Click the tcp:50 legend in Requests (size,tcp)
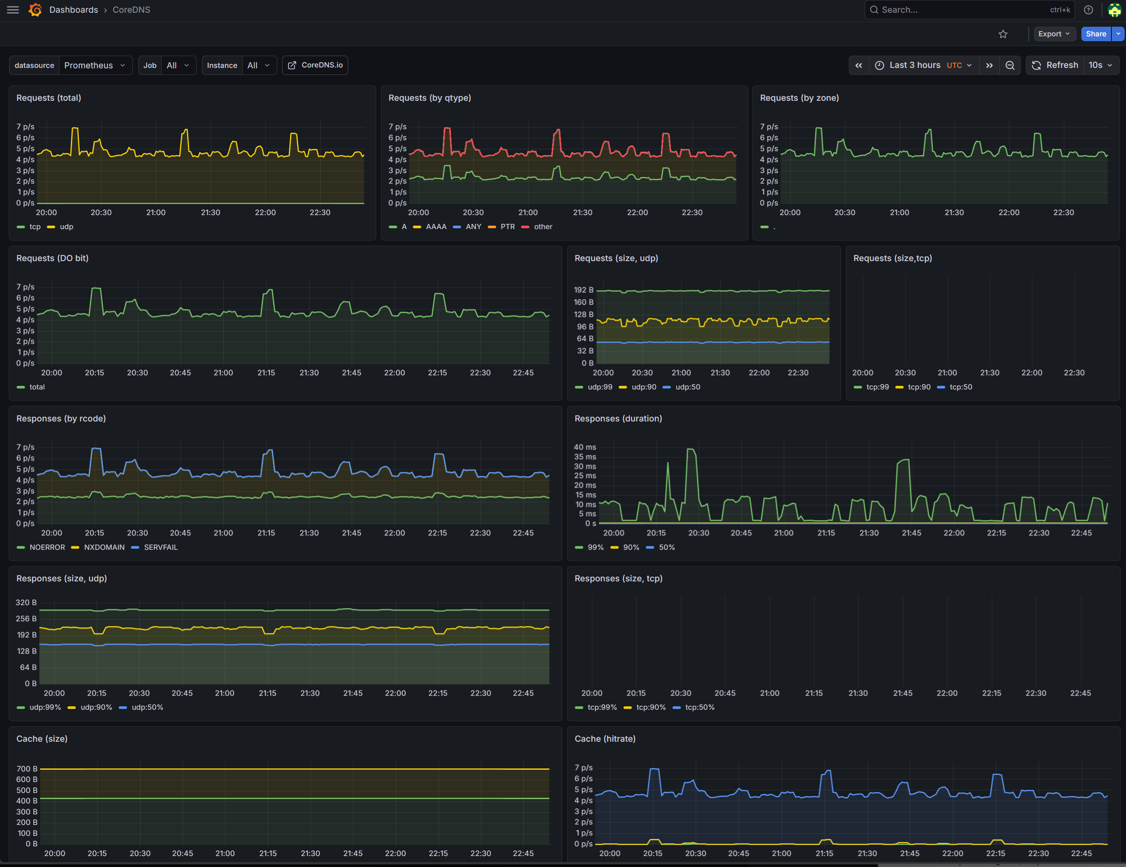Image resolution: width=1126 pixels, height=867 pixels. tap(961, 387)
